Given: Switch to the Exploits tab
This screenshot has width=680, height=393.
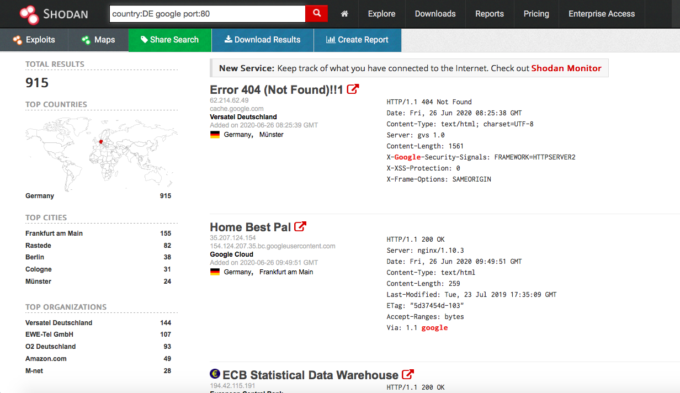Looking at the screenshot, I should point(34,40).
